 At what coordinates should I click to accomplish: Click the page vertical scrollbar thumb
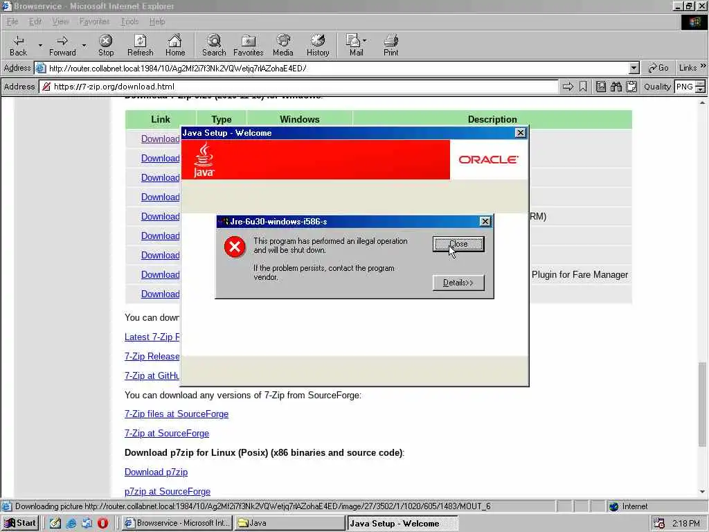click(702, 404)
